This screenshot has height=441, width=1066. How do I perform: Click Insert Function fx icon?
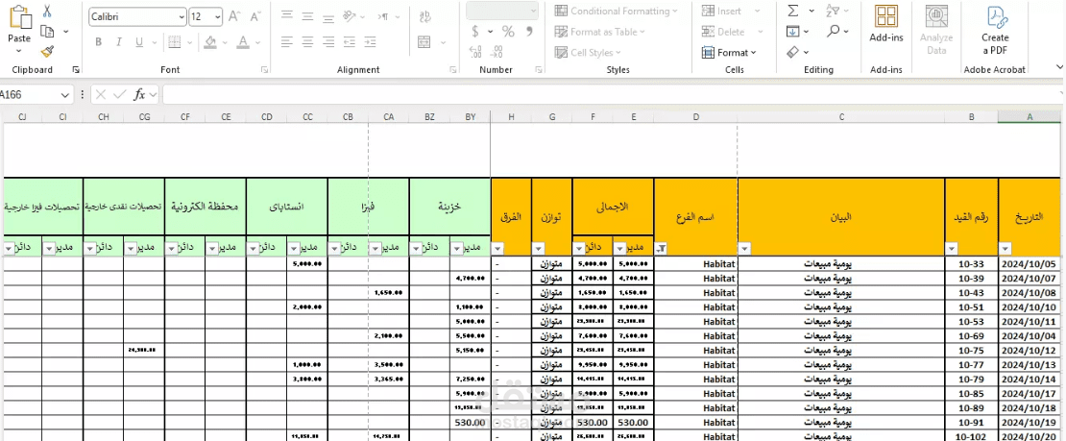138,94
